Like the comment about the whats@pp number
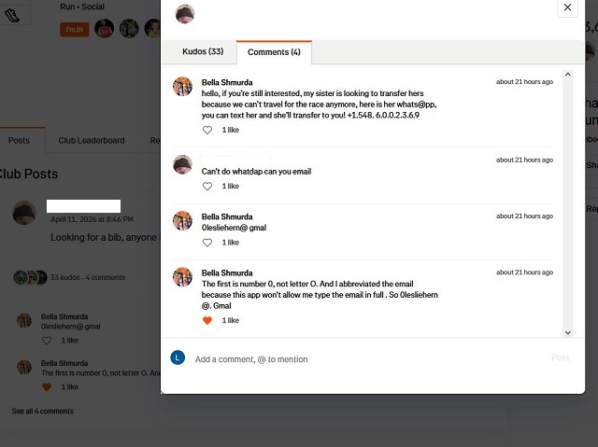Viewport: 598px width, 447px height. click(x=207, y=131)
